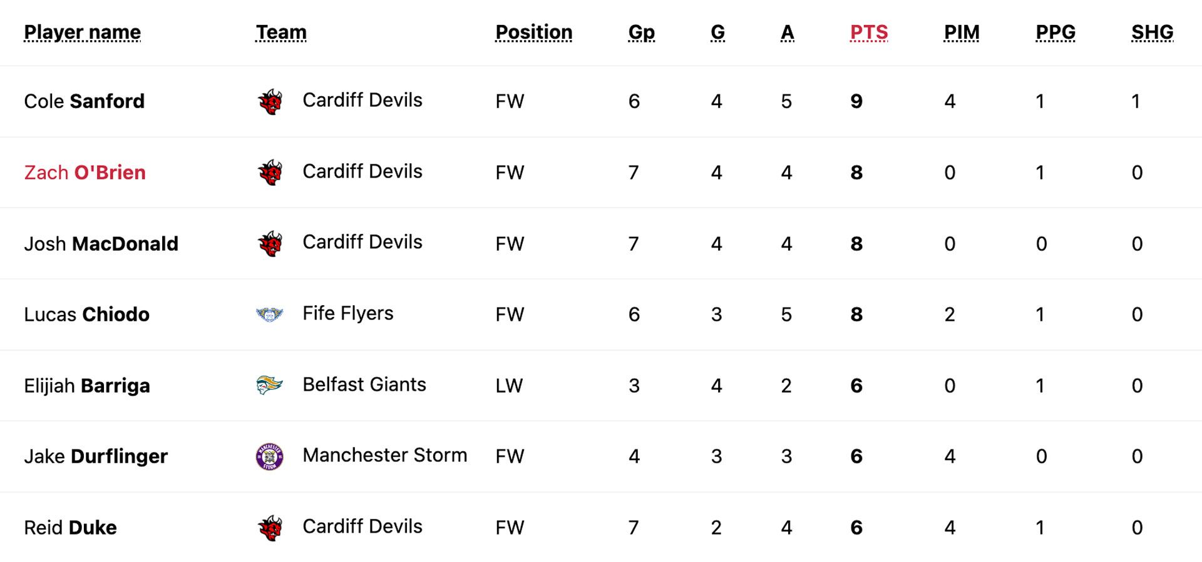Click Cardiff Devils logo beside Zach O'Brien
Image resolution: width=1202 pixels, height=562 pixels.
pos(270,173)
